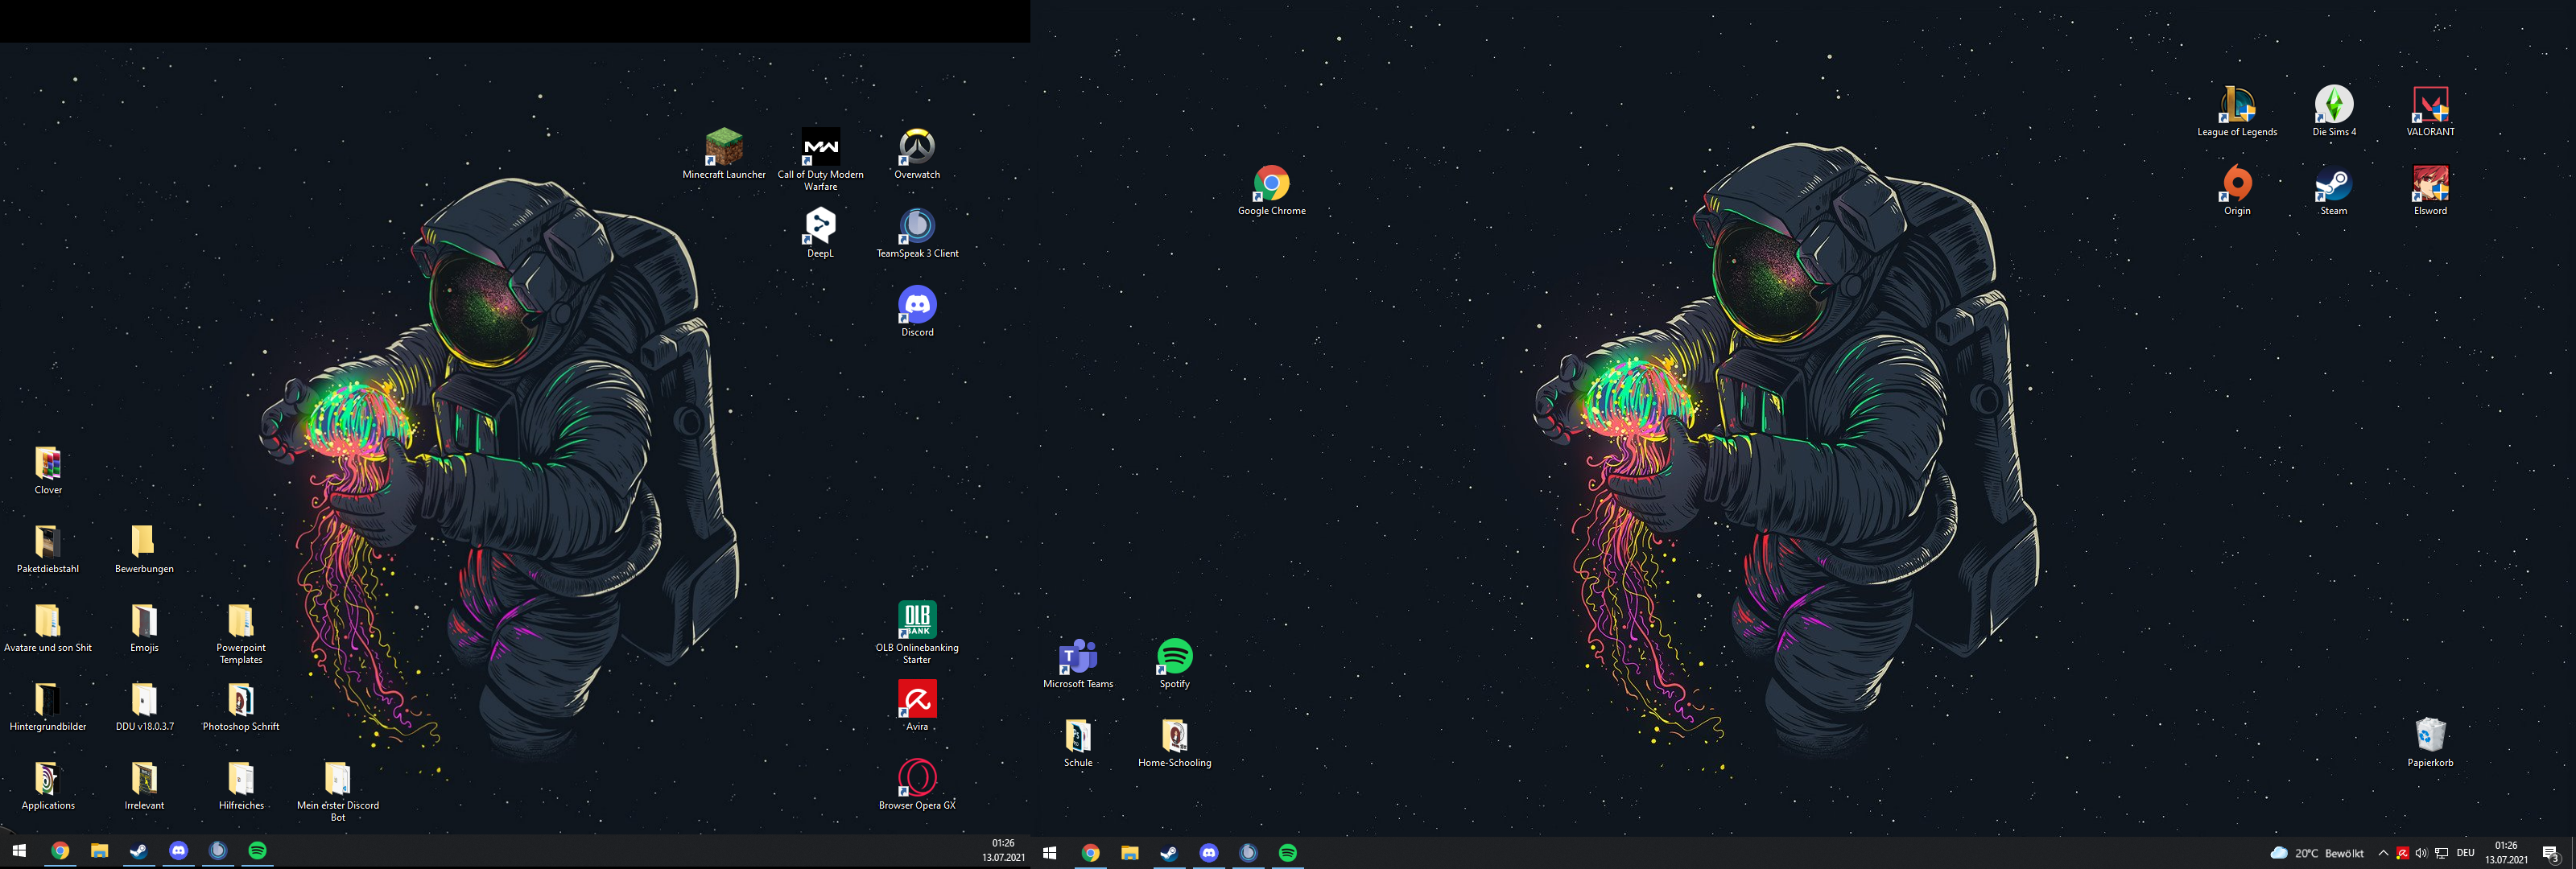The height and width of the screenshot is (869, 2576).
Task: Select the Hilfreiches folder
Action: click(x=241, y=786)
